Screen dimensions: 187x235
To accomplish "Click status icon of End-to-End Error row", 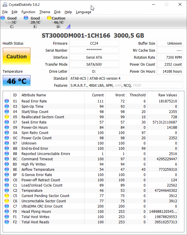I will [x=7, y=148].
